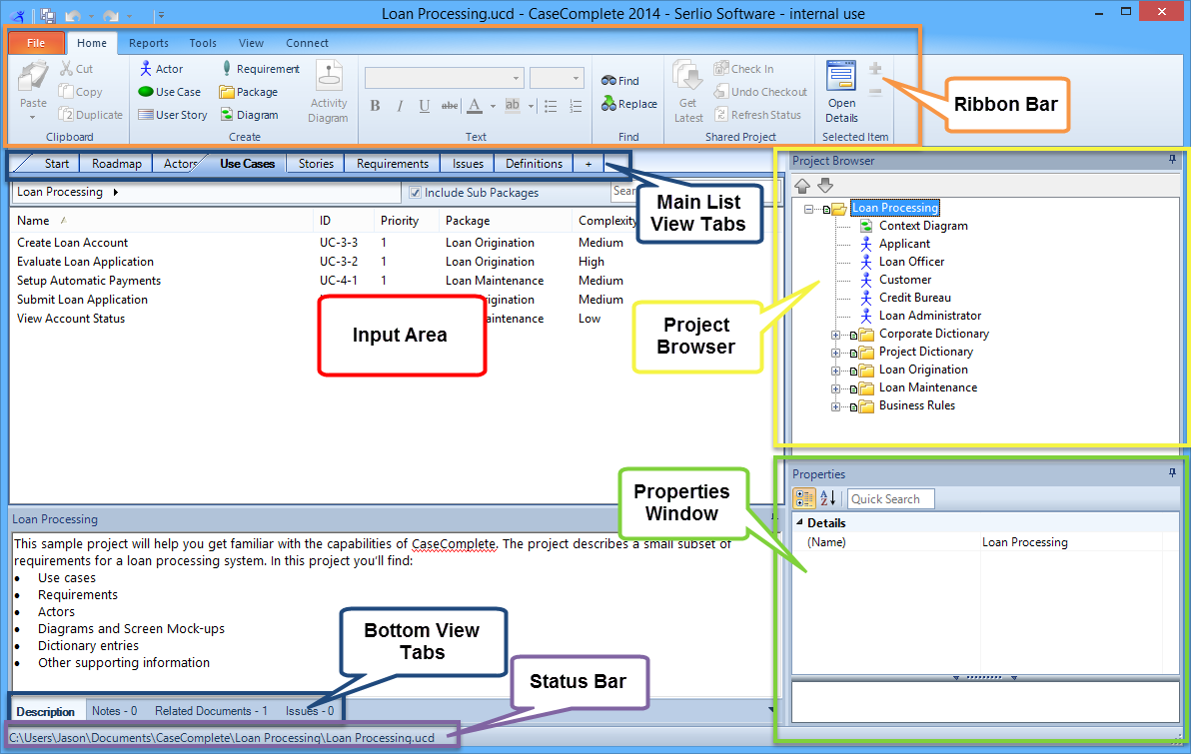Toggle Include Sub Packages checkbox

(415, 192)
